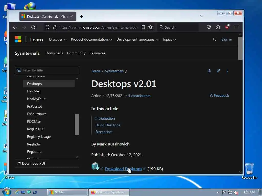Reload the page with the refresh icon
Screen dimensions: 262x196
click(33, 27)
